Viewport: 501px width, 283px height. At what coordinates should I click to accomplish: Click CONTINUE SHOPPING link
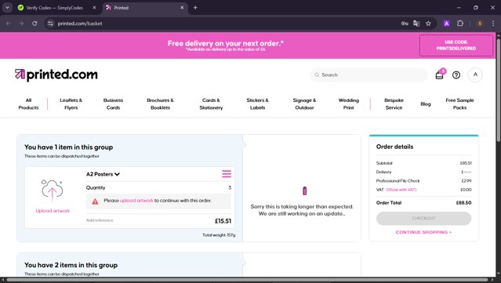[x=423, y=232]
